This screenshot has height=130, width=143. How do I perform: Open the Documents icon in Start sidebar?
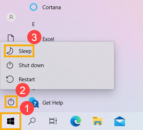[x=11, y=38]
